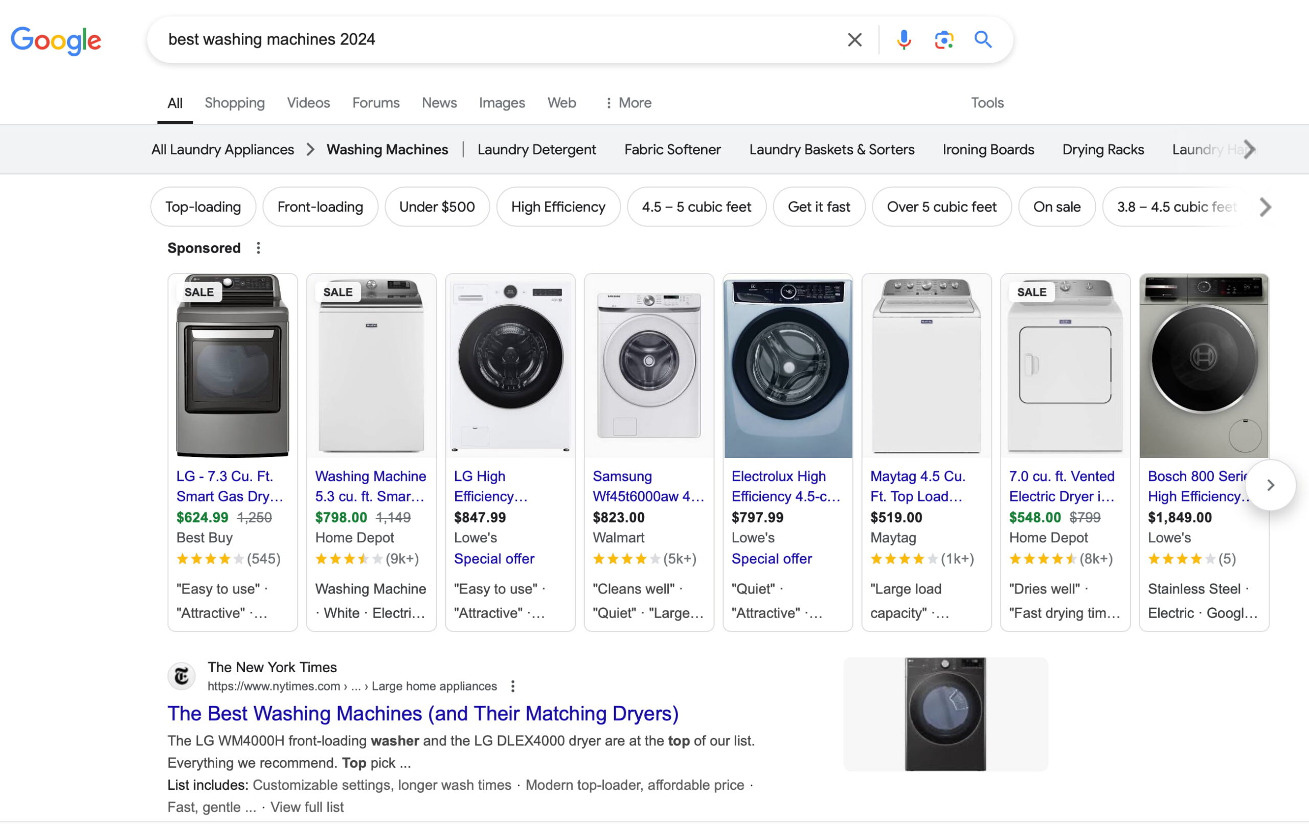The image size is (1309, 824).
Task: Click in the search box text
Action: coord(271,40)
